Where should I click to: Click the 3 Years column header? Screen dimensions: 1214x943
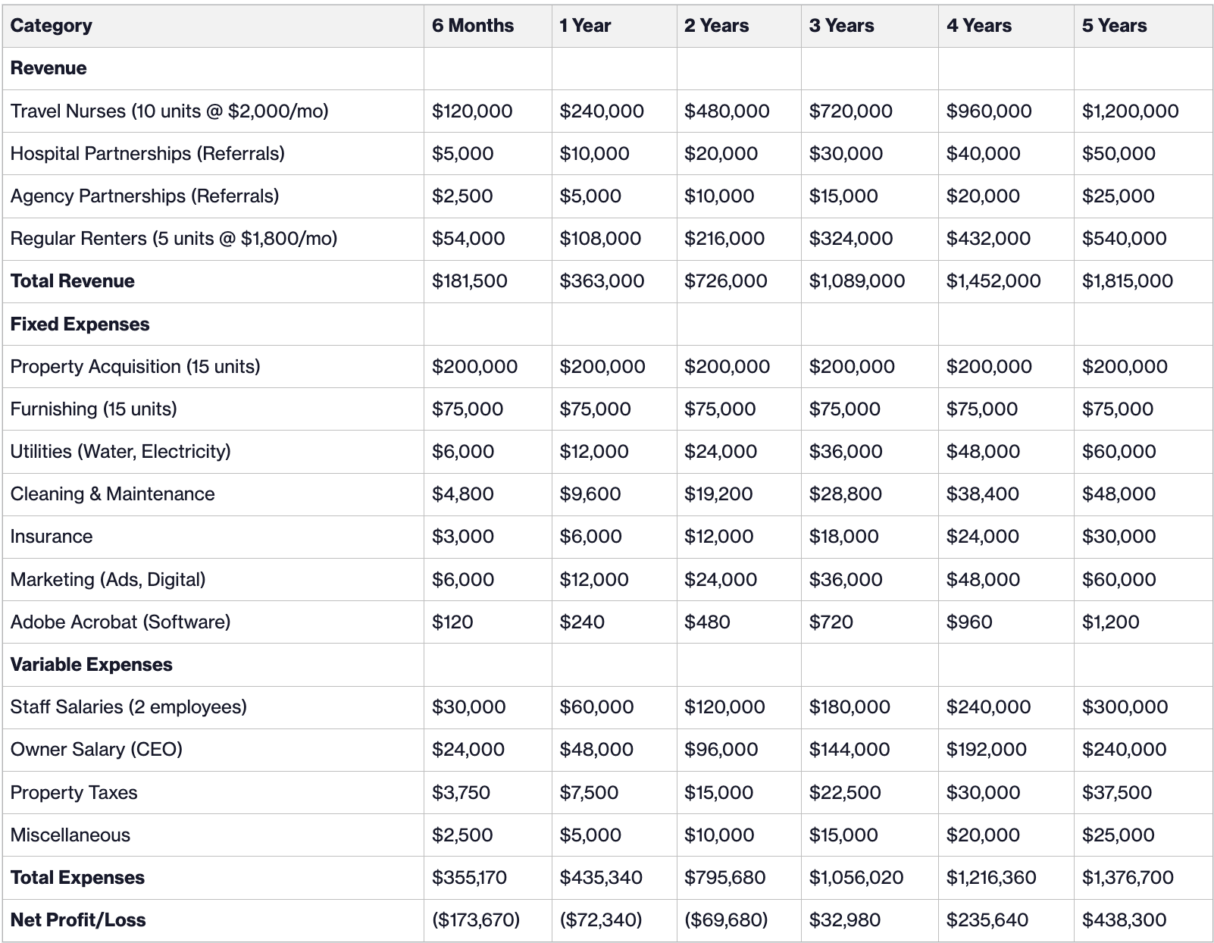pyautogui.click(x=842, y=25)
